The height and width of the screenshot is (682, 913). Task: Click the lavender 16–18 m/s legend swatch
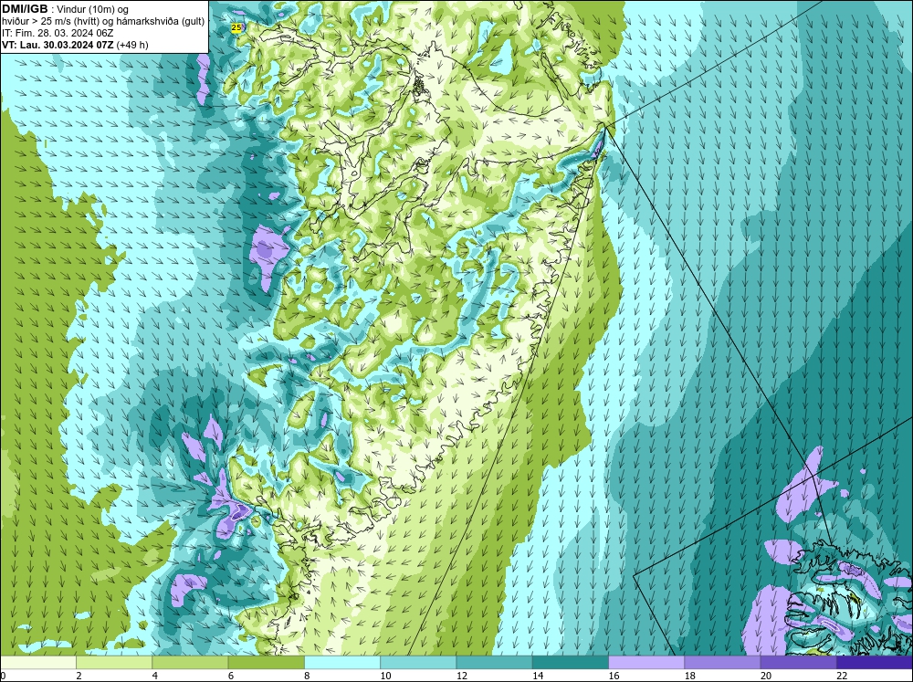coord(646,663)
